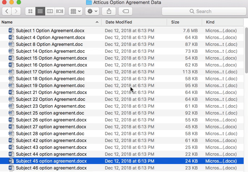
Task: Select file name Subject 26 option agreement.docx
Action: (51, 120)
